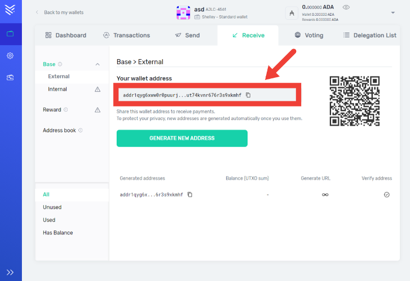Switch to the Transactions tab
This screenshot has height=281, width=410.
(128, 35)
